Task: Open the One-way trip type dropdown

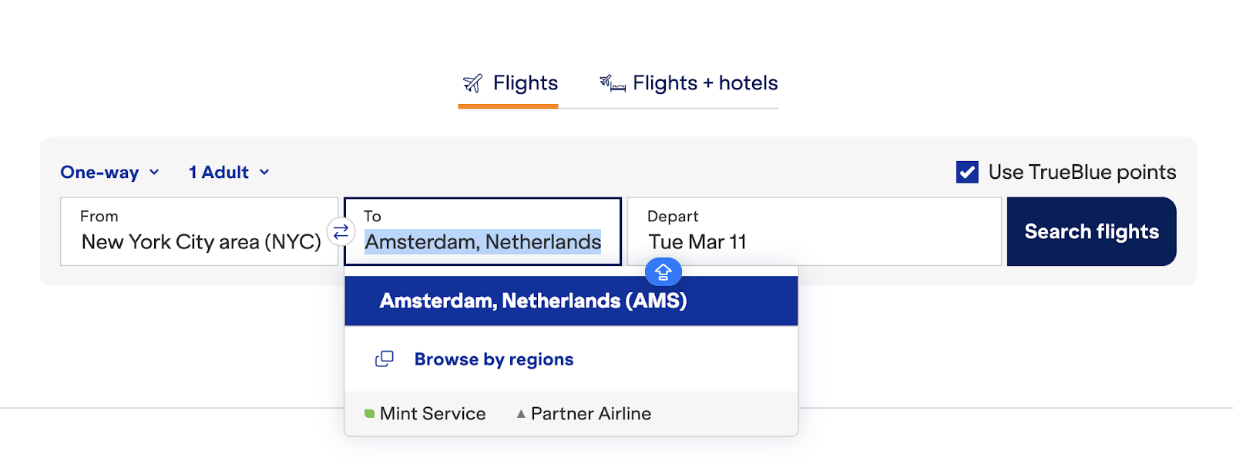Action: point(110,172)
